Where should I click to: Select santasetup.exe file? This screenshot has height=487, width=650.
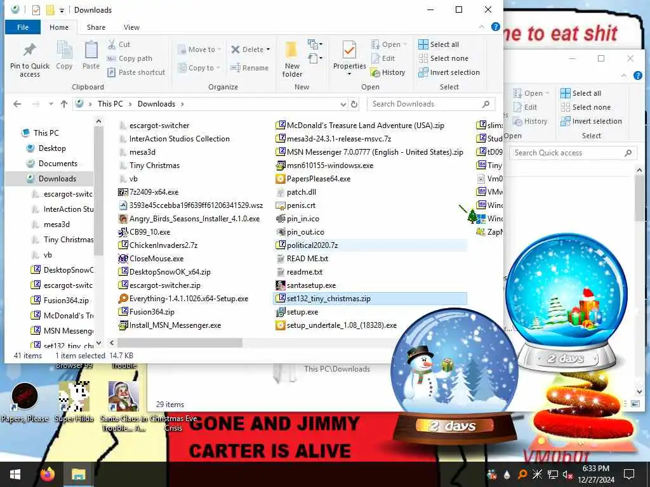coord(306,285)
